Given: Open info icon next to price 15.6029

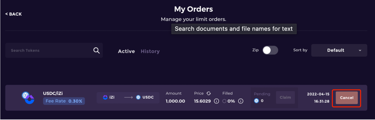Looking at the screenshot, I should (216, 101).
